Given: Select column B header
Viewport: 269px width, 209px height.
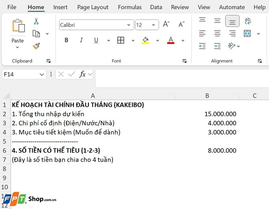Looking at the screenshot, I should tap(207, 96).
